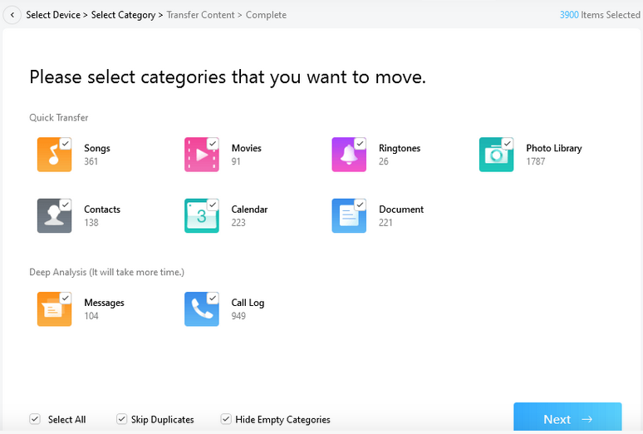Click the Ringtones bell icon
Image resolution: width=643 pixels, height=434 pixels.
pos(349,155)
